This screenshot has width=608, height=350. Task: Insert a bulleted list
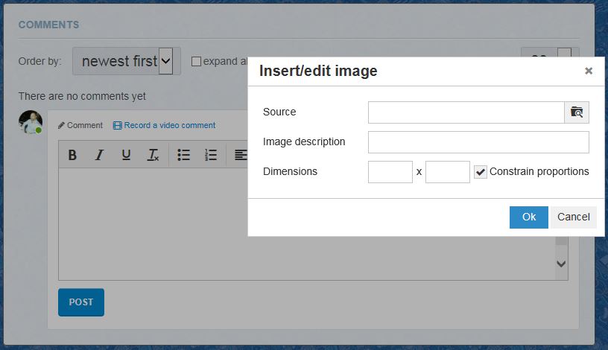click(184, 155)
